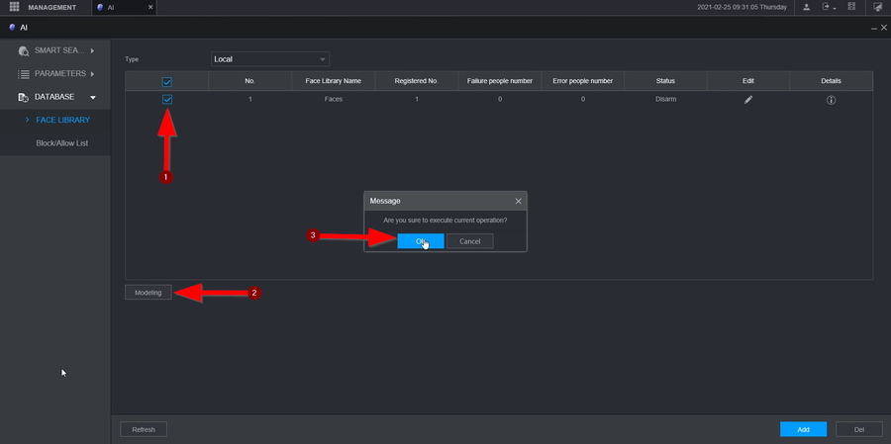Toggle the select-all checkbox in header
This screenshot has width=891, height=444.
(x=166, y=81)
